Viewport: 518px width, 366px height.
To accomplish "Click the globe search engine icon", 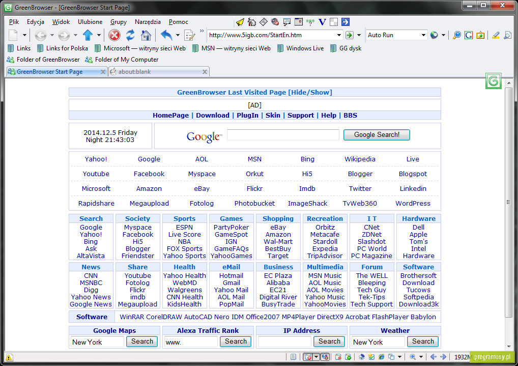I will coord(434,35).
